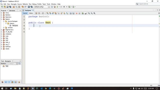
Task: Click the Build Project hammer icon
Action: 52,7
